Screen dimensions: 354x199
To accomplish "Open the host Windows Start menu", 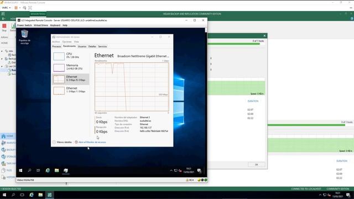I will point(4,195).
